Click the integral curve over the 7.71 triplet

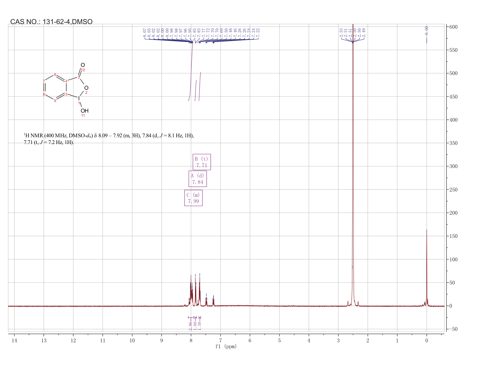coord(200,87)
